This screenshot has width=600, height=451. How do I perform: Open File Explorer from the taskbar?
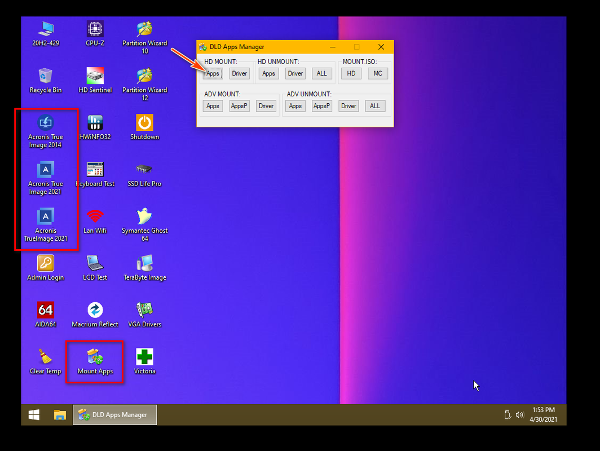(60, 415)
